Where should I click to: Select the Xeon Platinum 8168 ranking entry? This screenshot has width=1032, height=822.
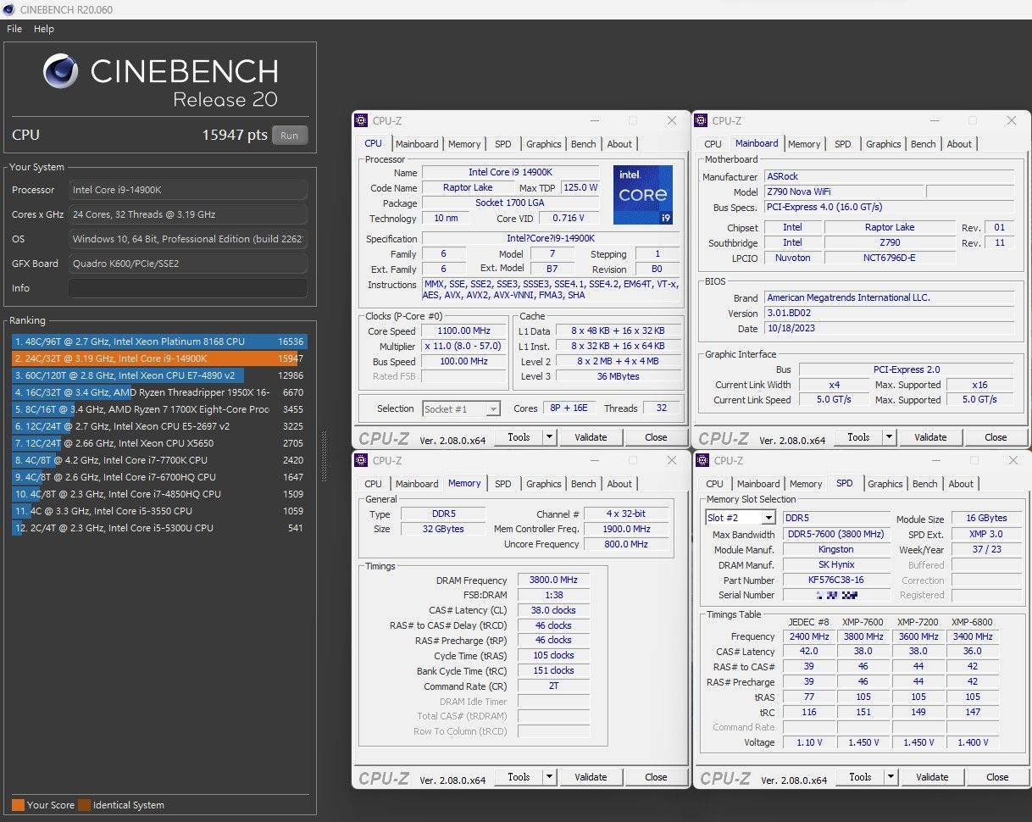point(153,342)
